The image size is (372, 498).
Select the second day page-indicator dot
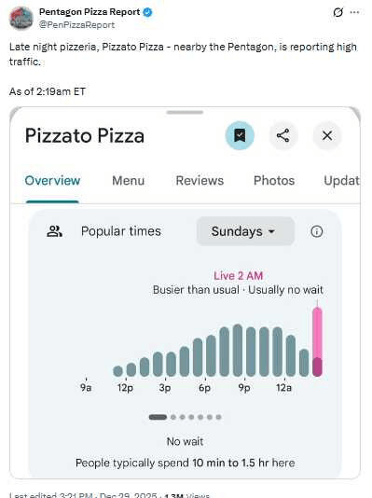173,417
